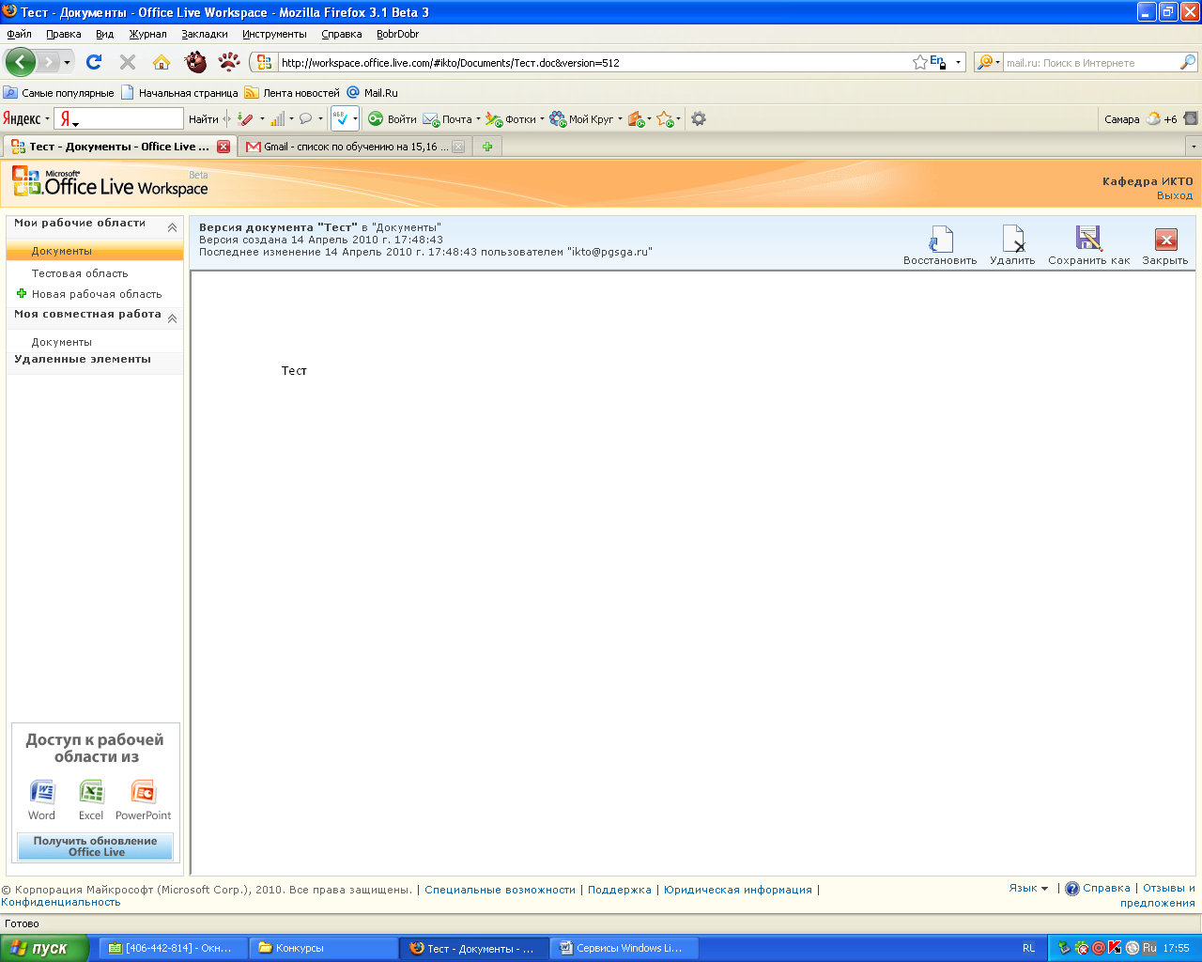Open Лента новостей bookmark
The image size is (1202, 962).
pos(292,93)
